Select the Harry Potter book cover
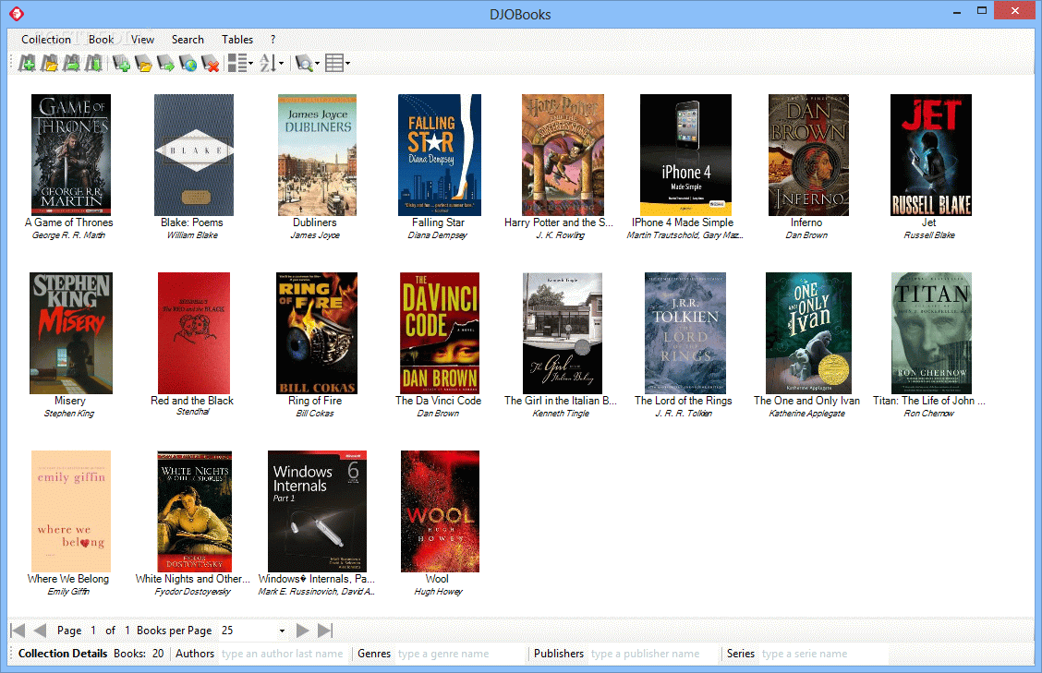 563,155
